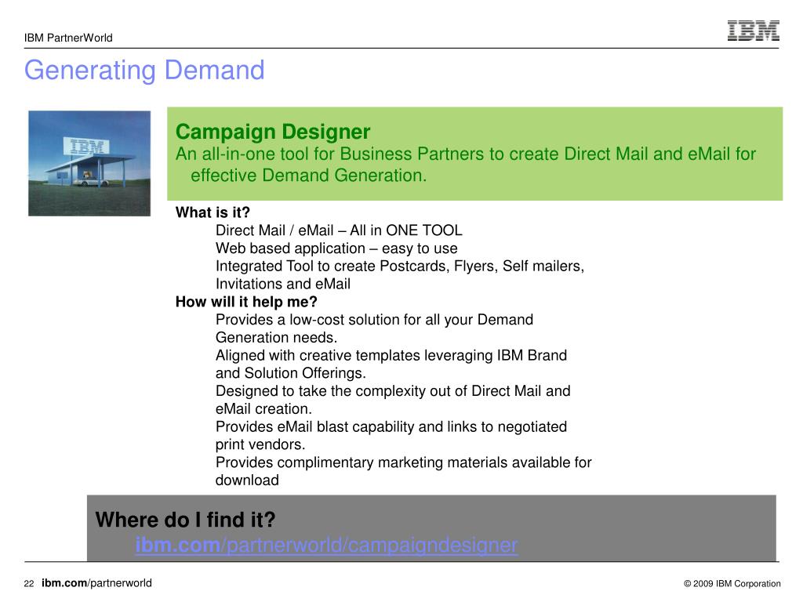Click the slide number 22
The height and width of the screenshot is (602, 803).
coord(29,583)
